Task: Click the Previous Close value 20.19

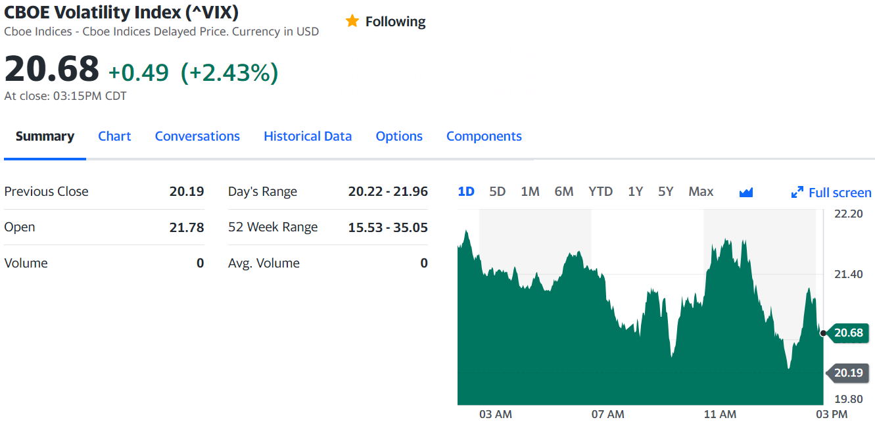Action: pos(187,191)
